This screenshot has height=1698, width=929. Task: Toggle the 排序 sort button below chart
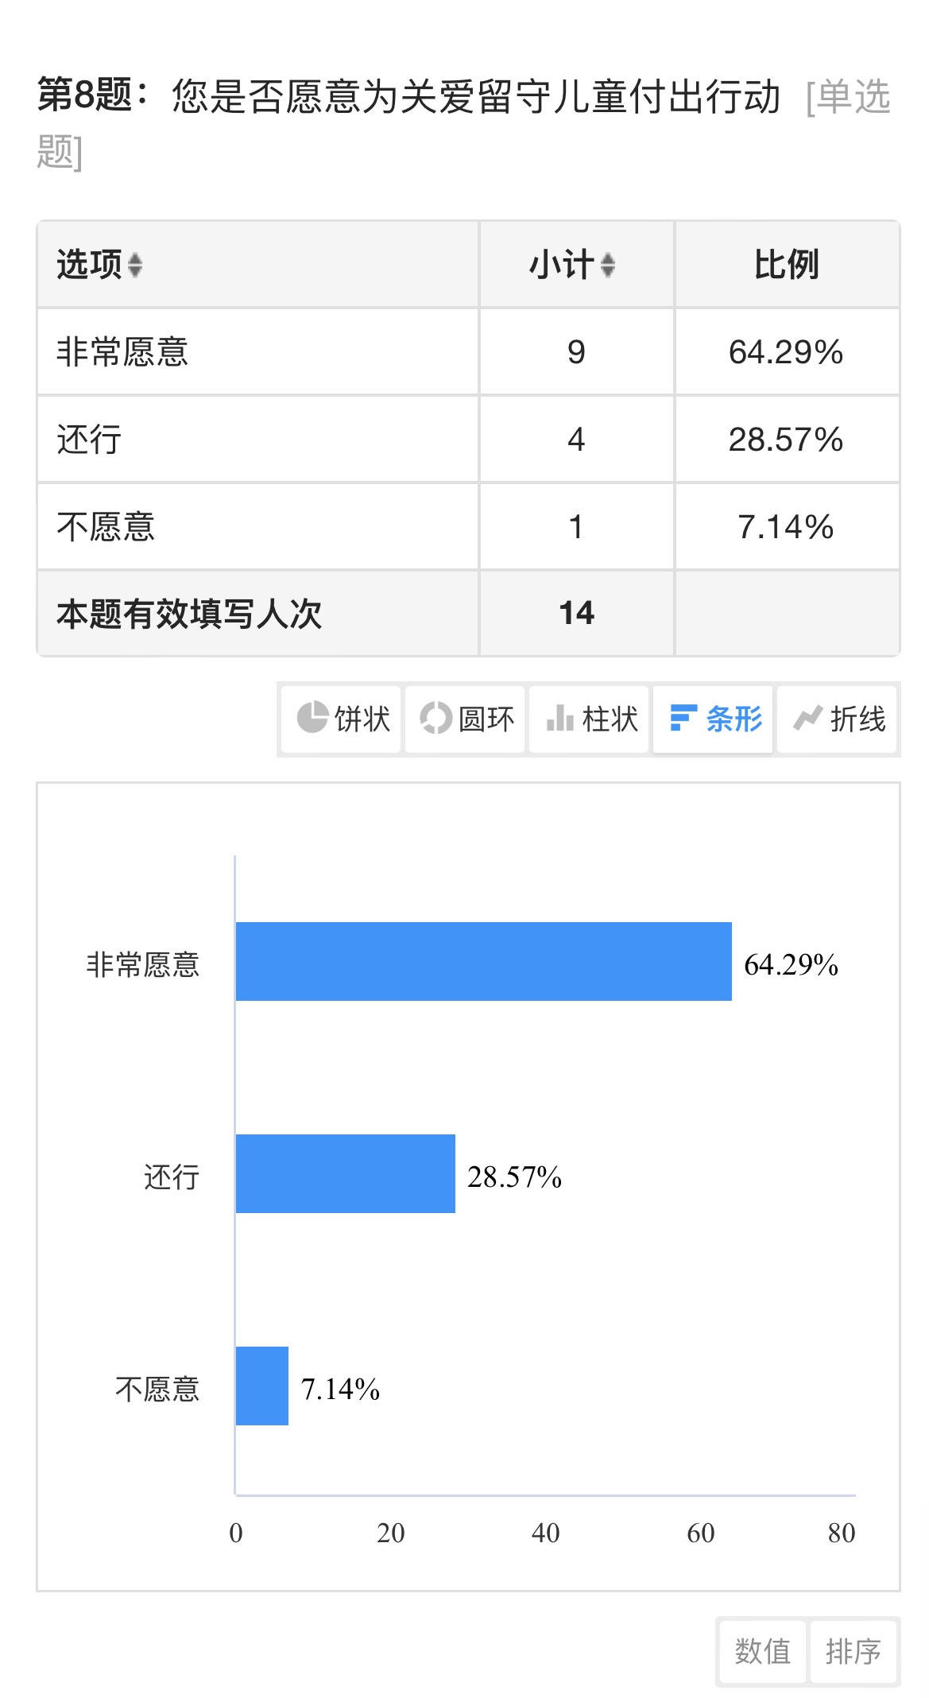tap(854, 1651)
